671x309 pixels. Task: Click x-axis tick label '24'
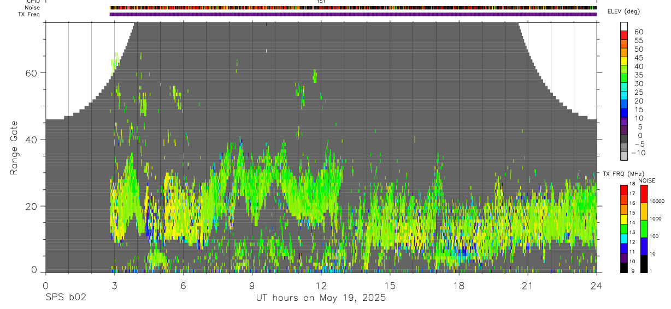(x=597, y=286)
